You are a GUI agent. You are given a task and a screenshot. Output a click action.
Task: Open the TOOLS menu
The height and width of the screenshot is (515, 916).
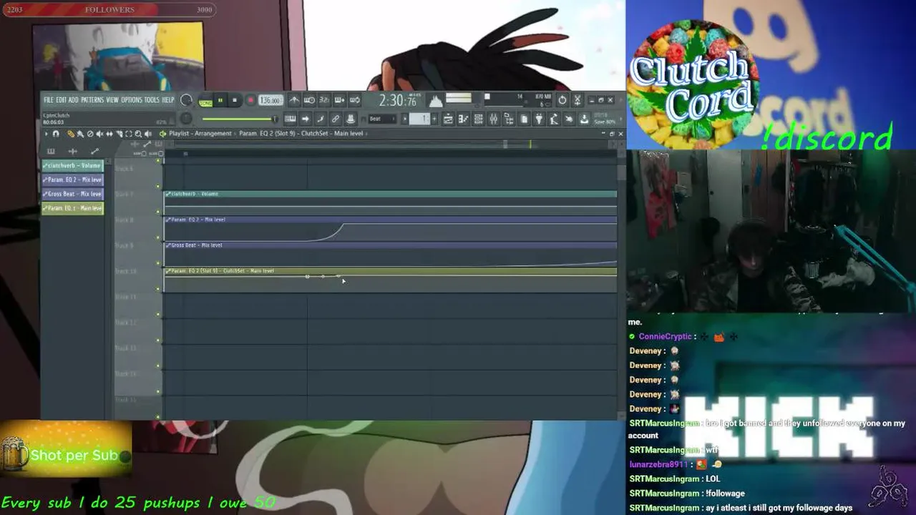152,100
